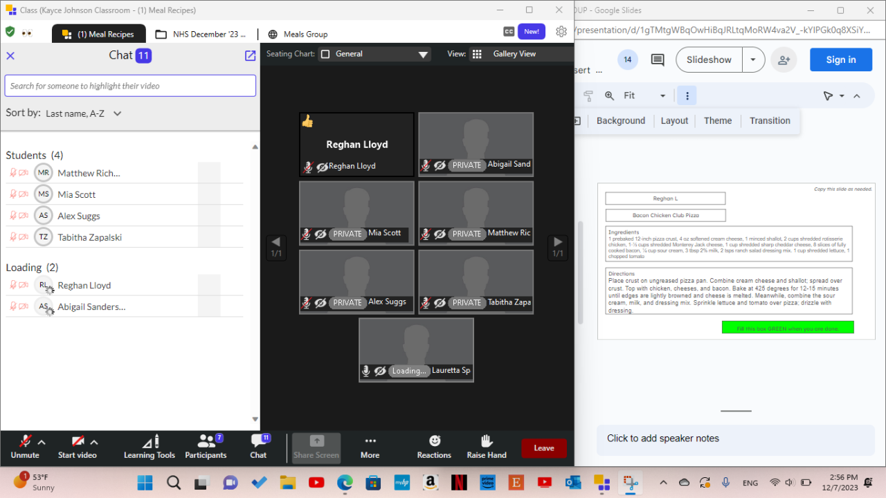The image size is (886, 498).
Task: Open the Participants panel
Action: [206, 446]
